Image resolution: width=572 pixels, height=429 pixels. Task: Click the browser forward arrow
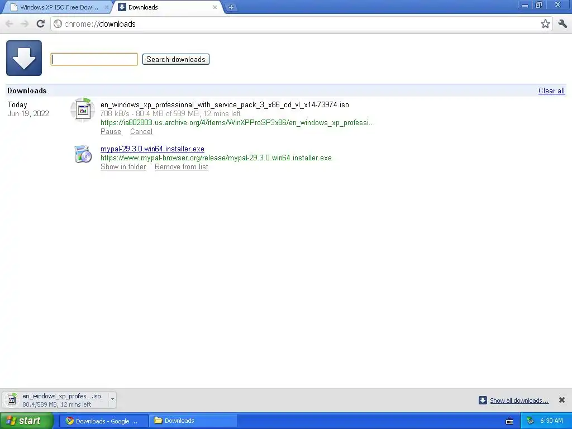click(x=25, y=23)
